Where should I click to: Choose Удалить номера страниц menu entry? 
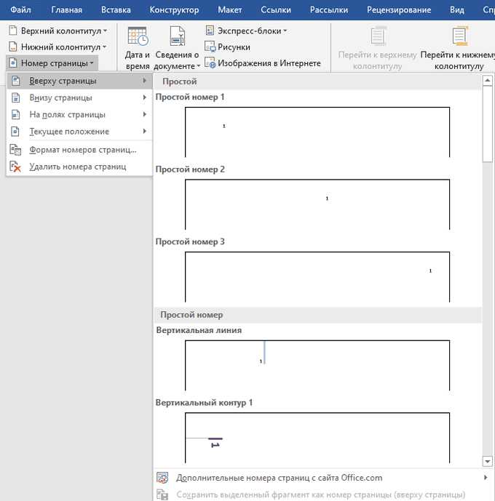click(79, 167)
